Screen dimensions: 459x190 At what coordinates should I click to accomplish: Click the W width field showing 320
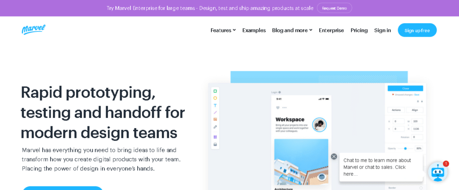(x=417, y=121)
